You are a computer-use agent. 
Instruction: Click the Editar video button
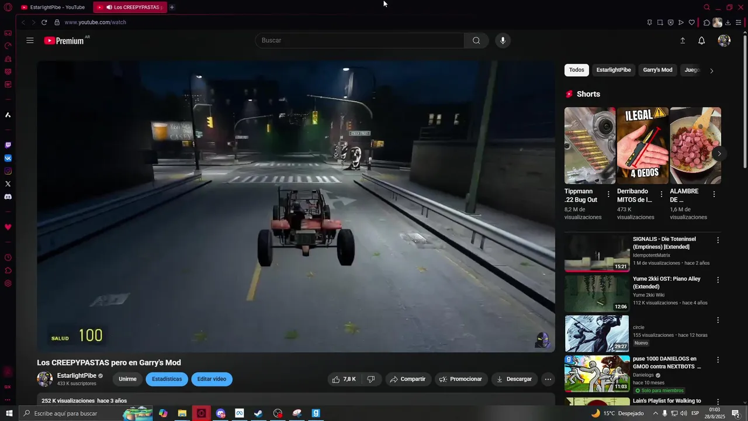pyautogui.click(x=212, y=379)
